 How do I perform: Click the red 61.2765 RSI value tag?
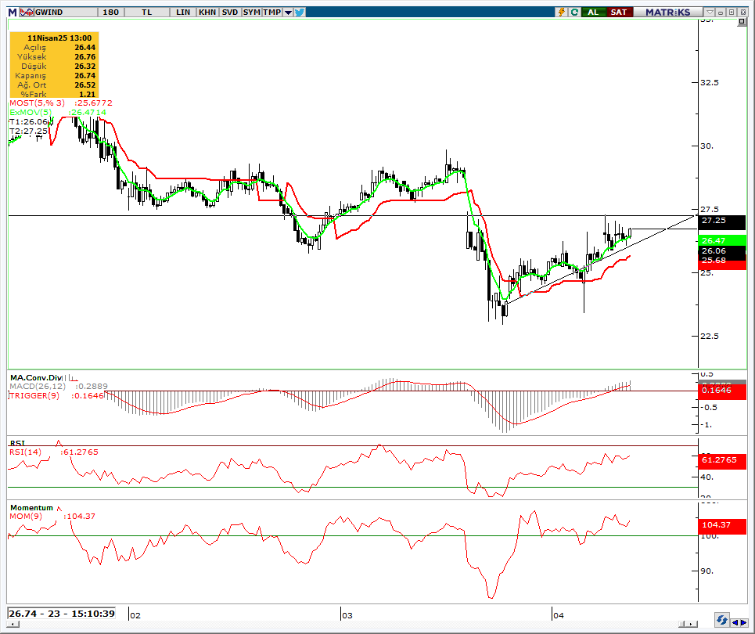721,460
